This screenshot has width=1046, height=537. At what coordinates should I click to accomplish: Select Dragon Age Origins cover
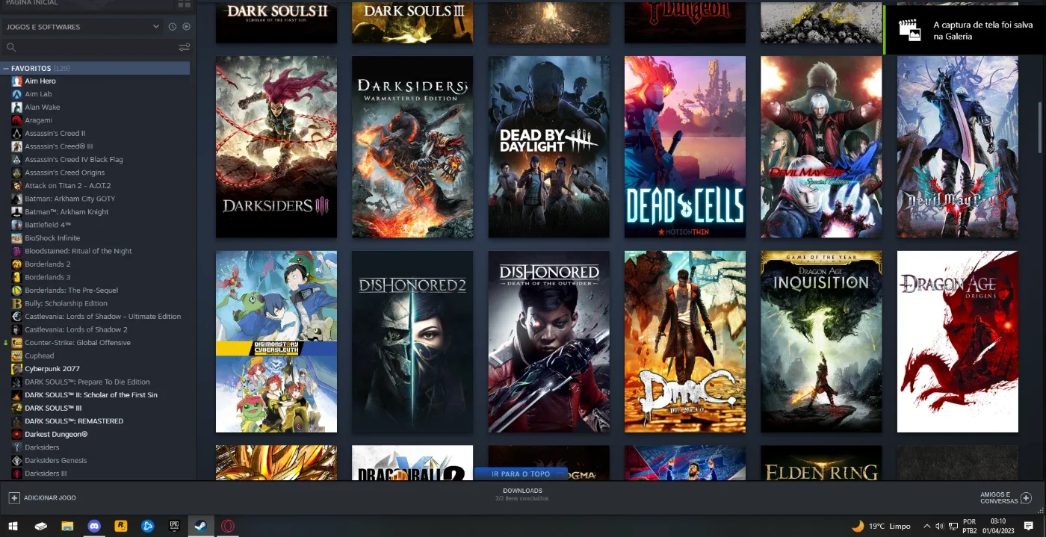point(958,342)
